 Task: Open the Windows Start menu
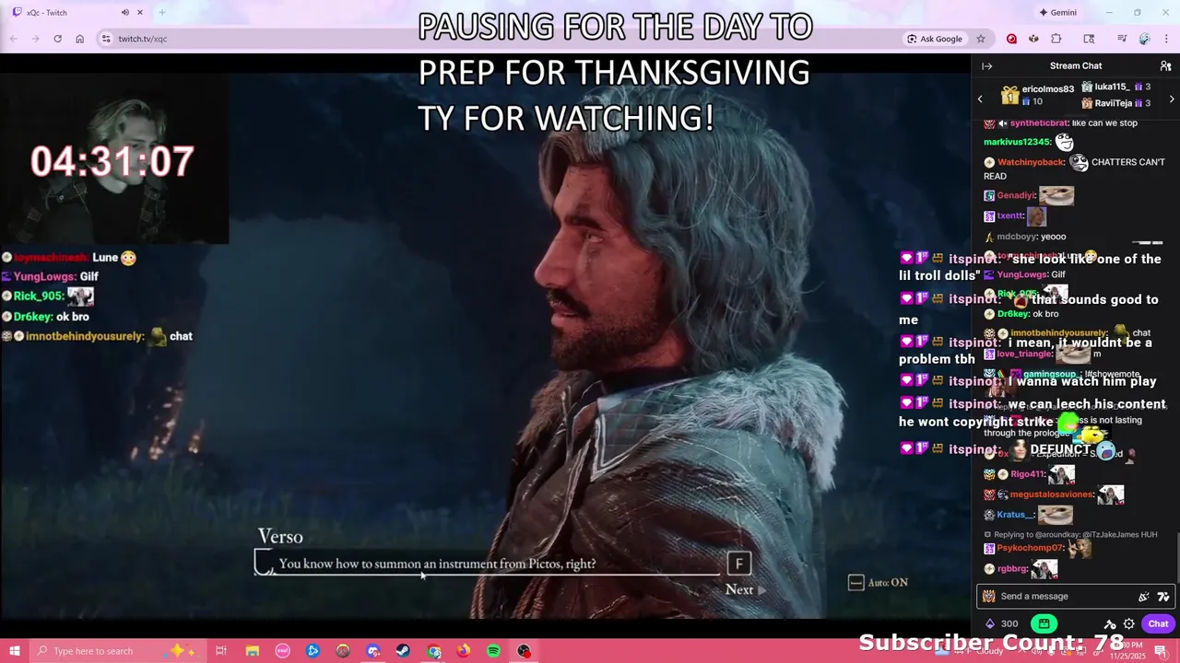pyautogui.click(x=14, y=651)
